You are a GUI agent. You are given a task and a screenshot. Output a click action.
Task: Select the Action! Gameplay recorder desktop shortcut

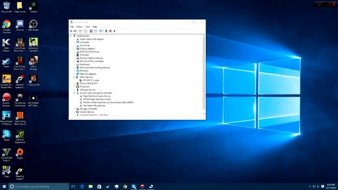pos(6,100)
